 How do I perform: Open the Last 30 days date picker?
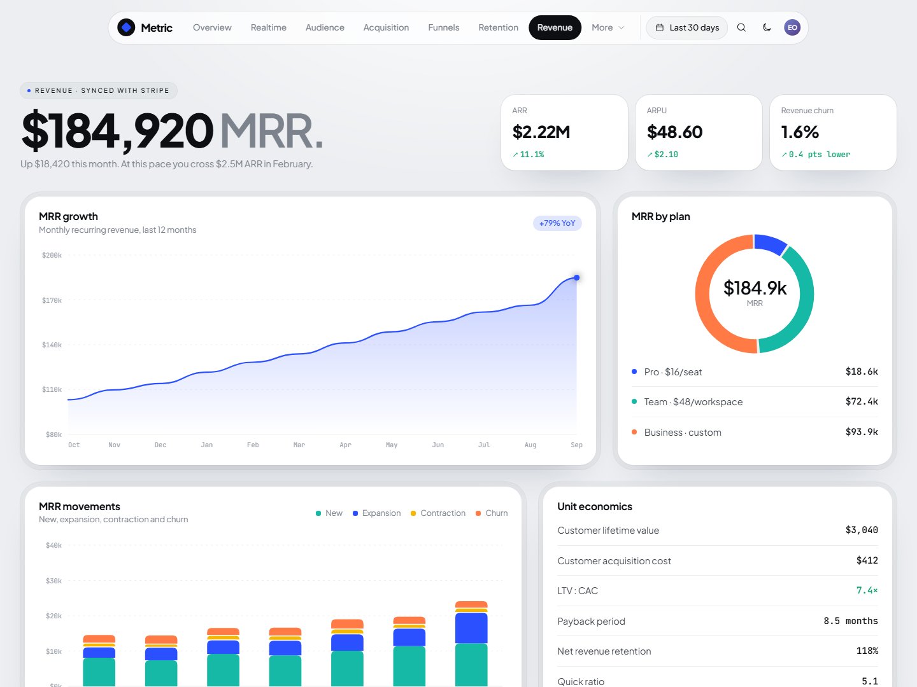tap(687, 27)
